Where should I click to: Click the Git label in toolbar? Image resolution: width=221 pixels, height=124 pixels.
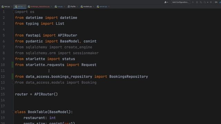pyautogui.click(x=216, y=2)
